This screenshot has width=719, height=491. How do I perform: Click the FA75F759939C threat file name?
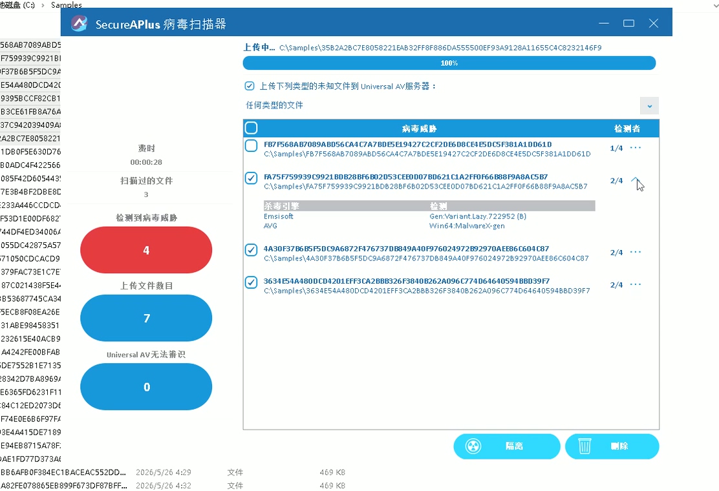pos(406,177)
